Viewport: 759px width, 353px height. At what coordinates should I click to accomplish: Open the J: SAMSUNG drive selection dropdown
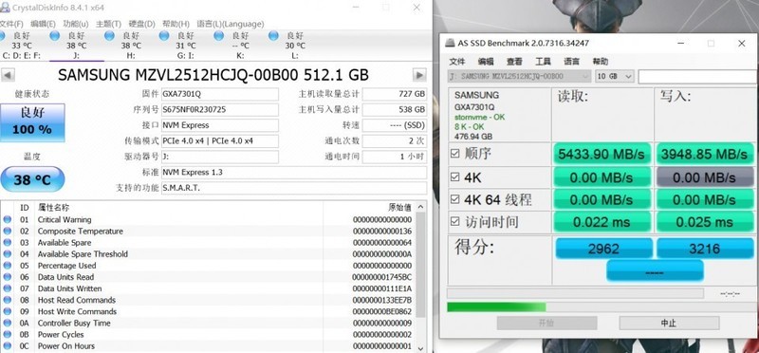(519, 77)
